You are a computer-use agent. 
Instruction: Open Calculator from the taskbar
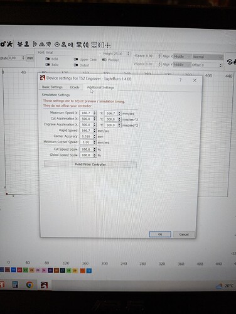pos(15,284)
